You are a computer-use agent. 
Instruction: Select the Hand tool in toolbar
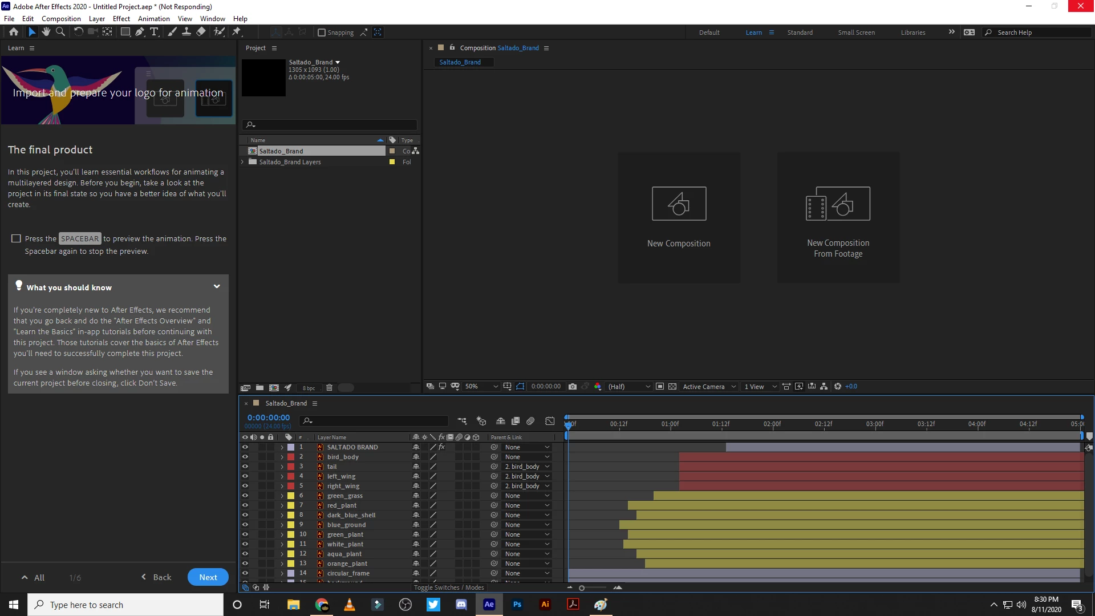(x=46, y=32)
